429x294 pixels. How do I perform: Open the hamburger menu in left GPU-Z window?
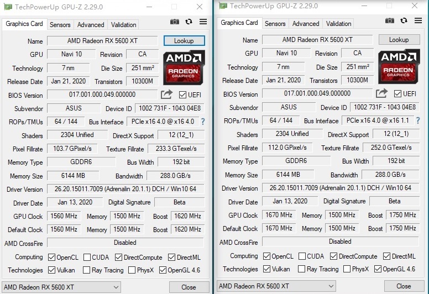(x=203, y=22)
